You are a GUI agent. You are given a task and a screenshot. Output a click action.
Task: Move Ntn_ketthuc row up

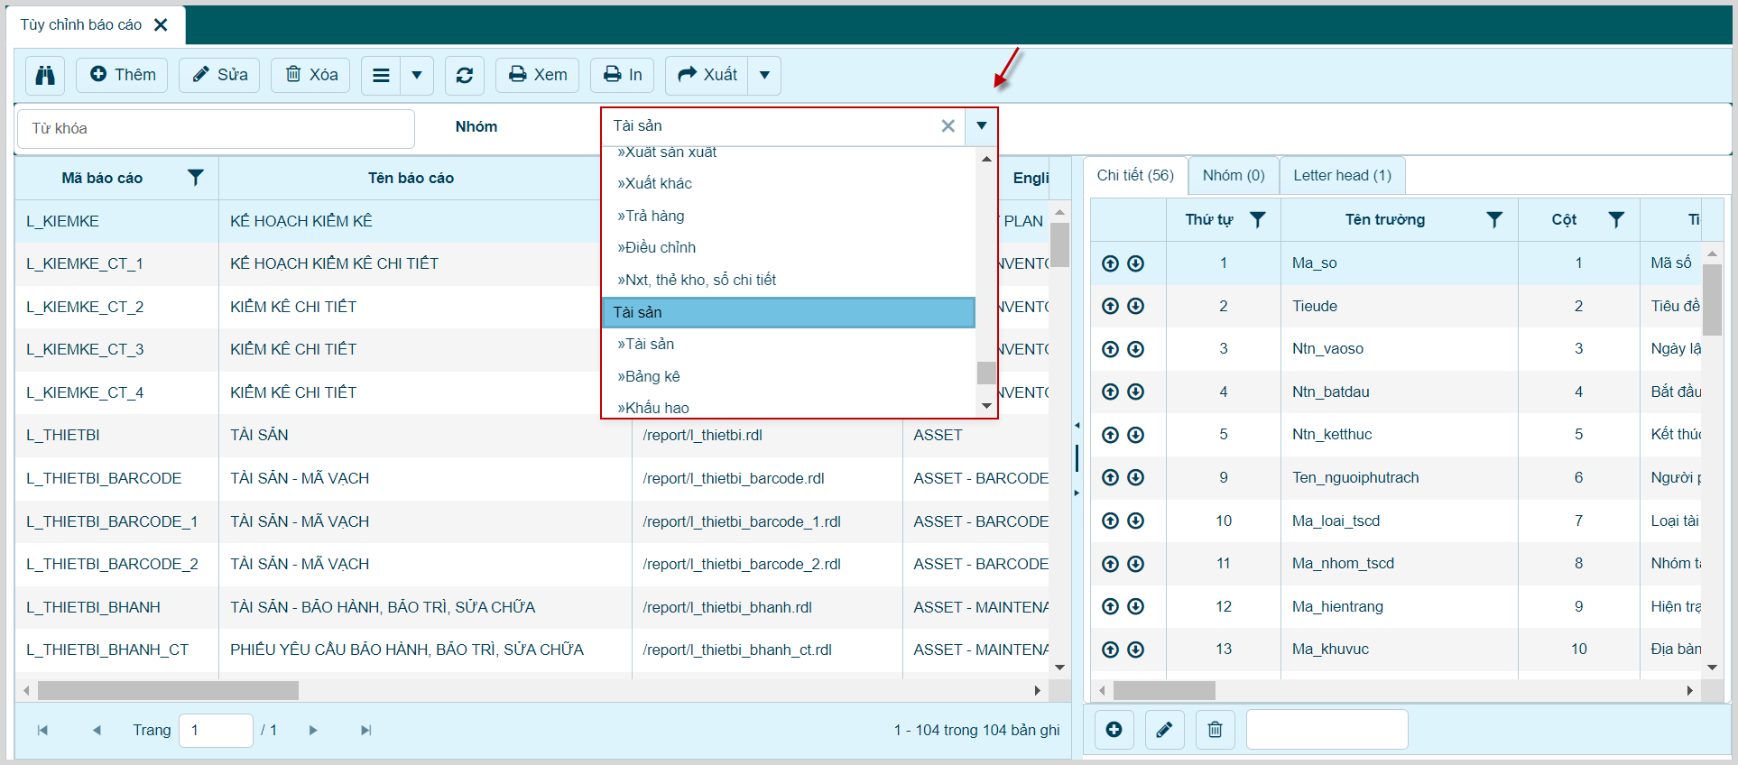pyautogui.click(x=1110, y=435)
